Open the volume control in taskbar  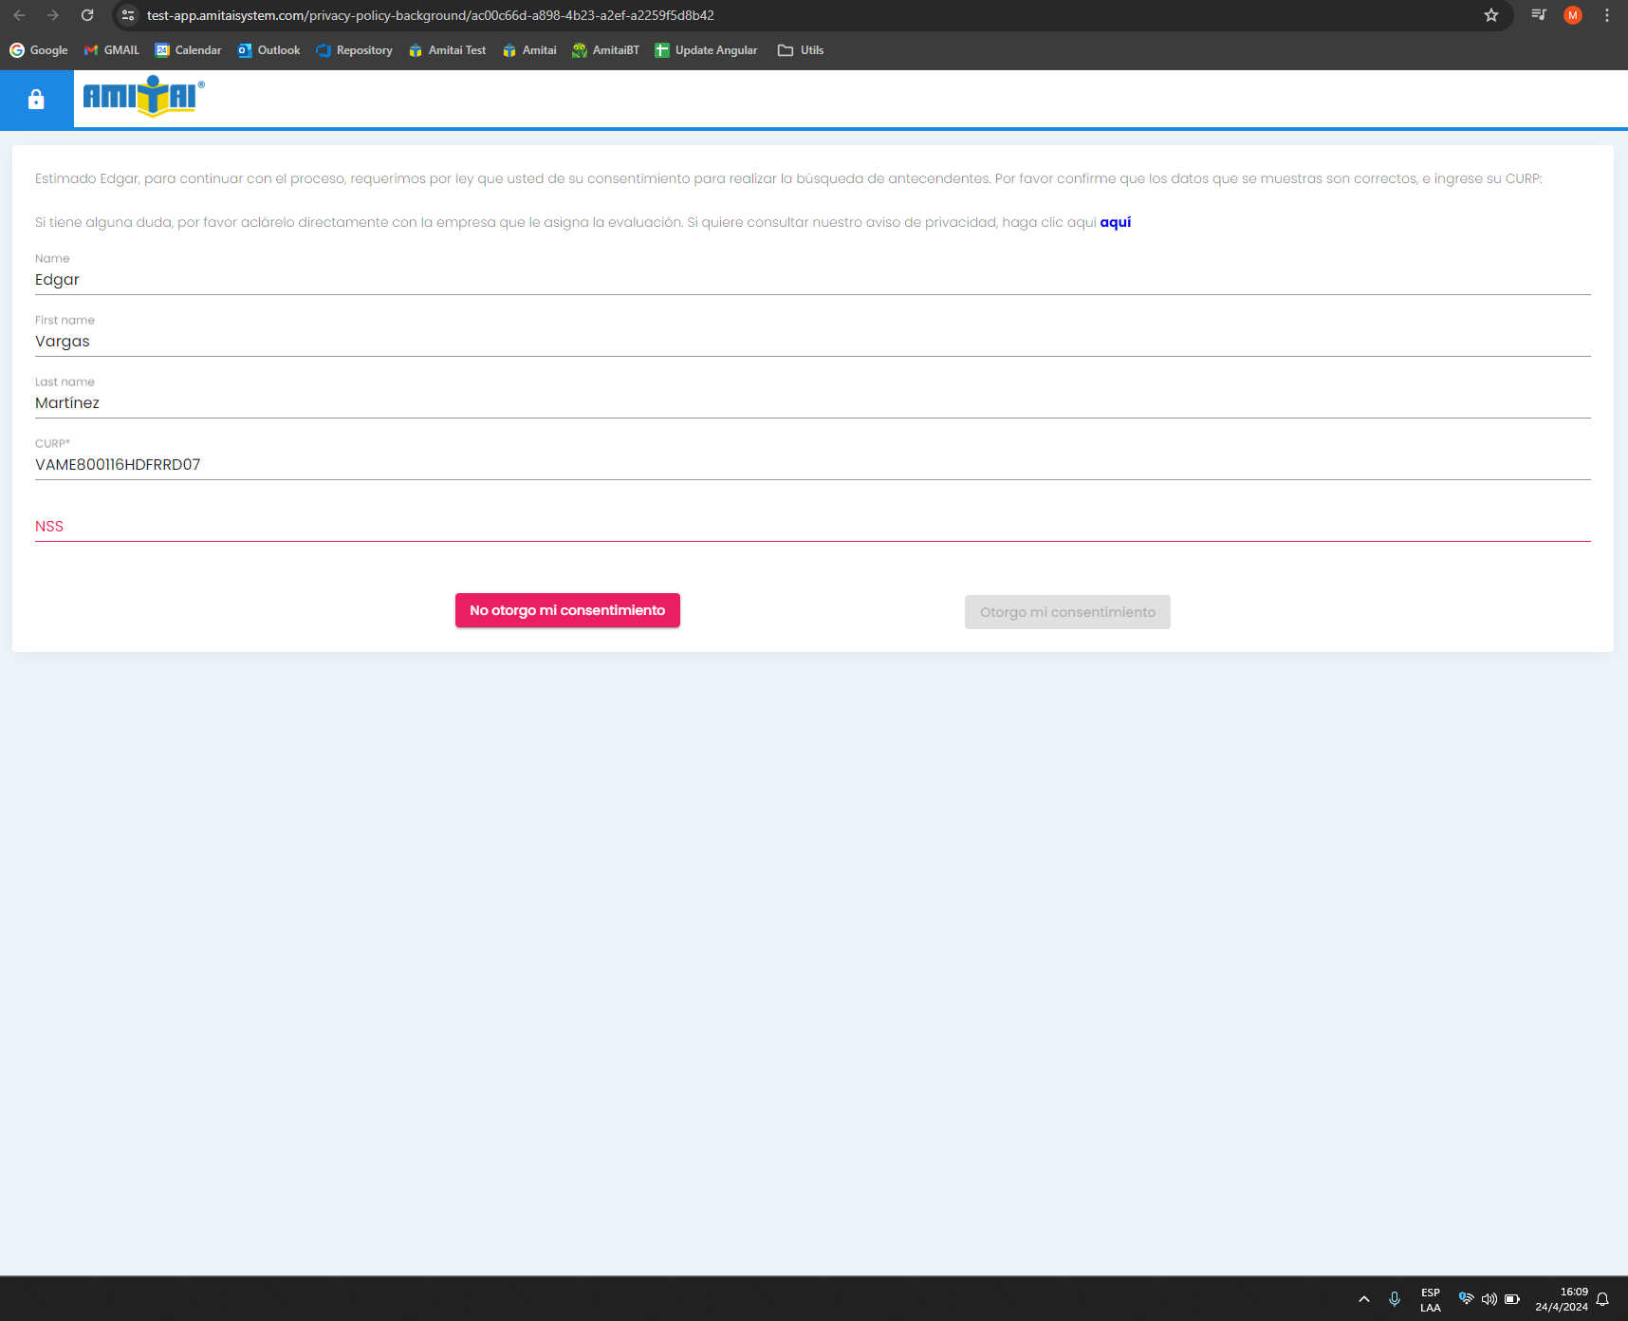tap(1489, 1299)
